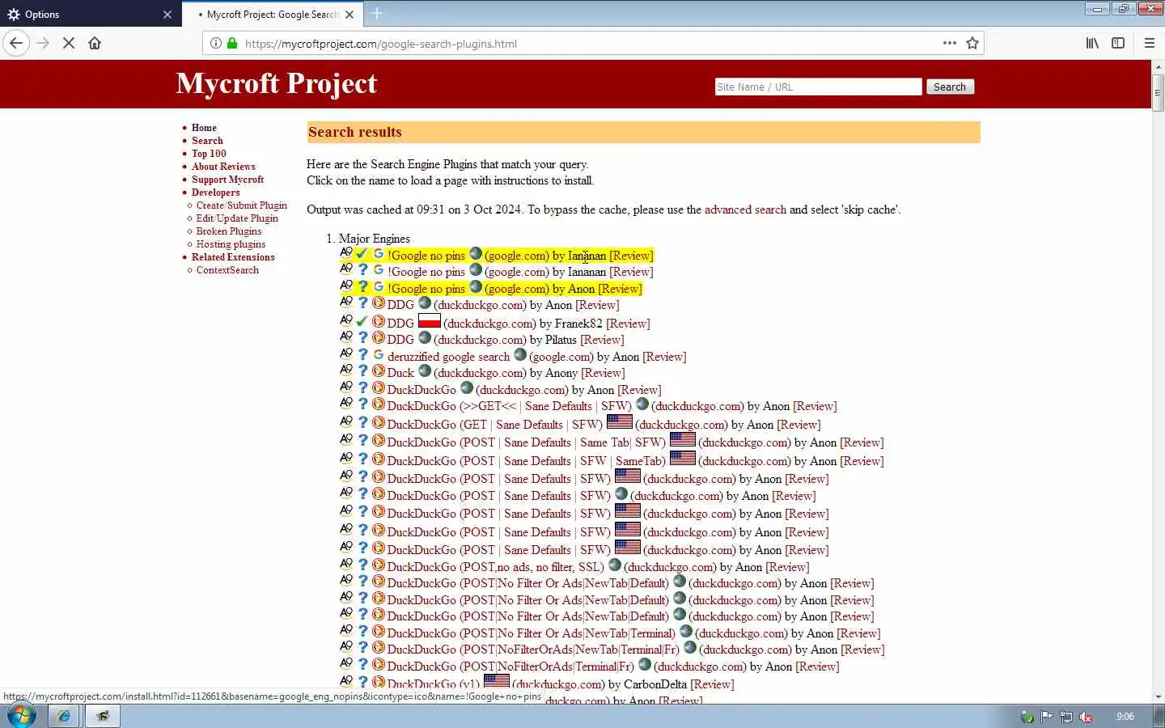Go back with the browser back arrow

point(16,43)
